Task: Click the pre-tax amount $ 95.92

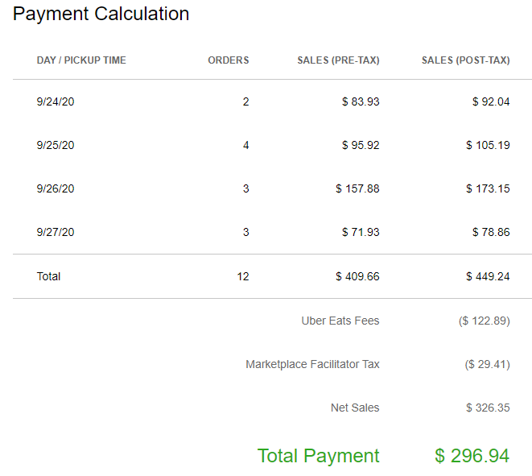Action: coord(361,145)
